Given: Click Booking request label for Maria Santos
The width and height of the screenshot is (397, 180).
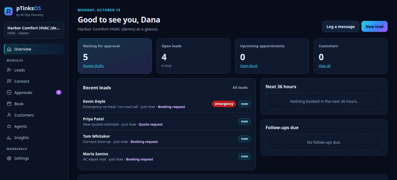Looking at the screenshot, I should pos(140,159).
